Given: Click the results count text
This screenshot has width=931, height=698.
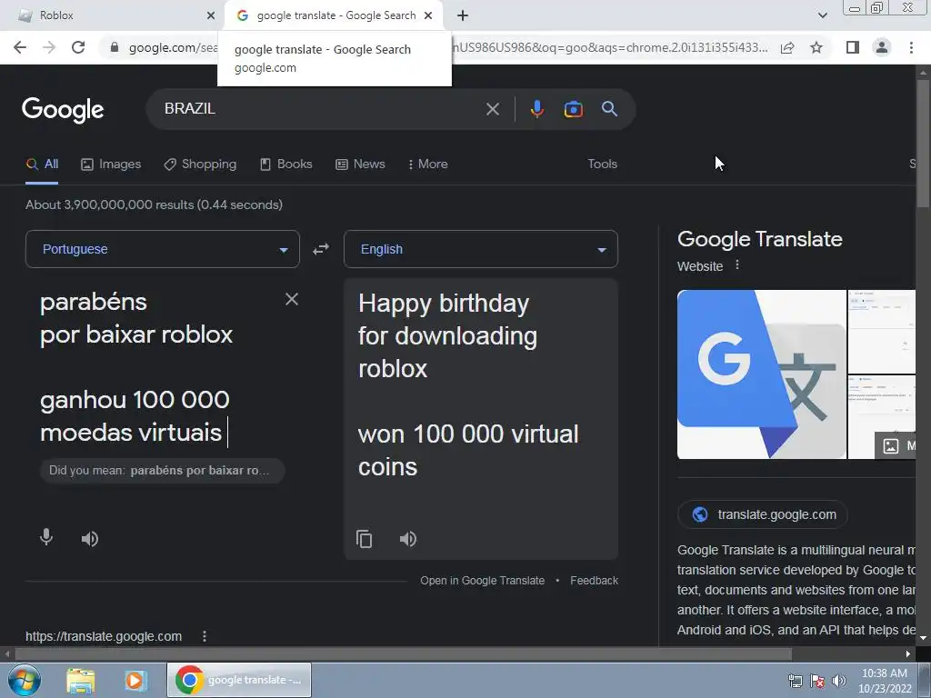Looking at the screenshot, I should point(154,204).
